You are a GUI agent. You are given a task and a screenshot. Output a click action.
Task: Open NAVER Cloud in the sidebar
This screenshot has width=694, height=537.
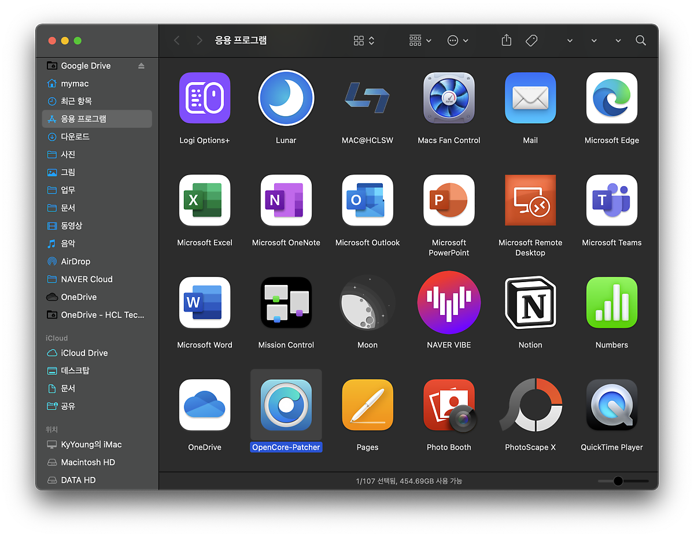pos(97,279)
